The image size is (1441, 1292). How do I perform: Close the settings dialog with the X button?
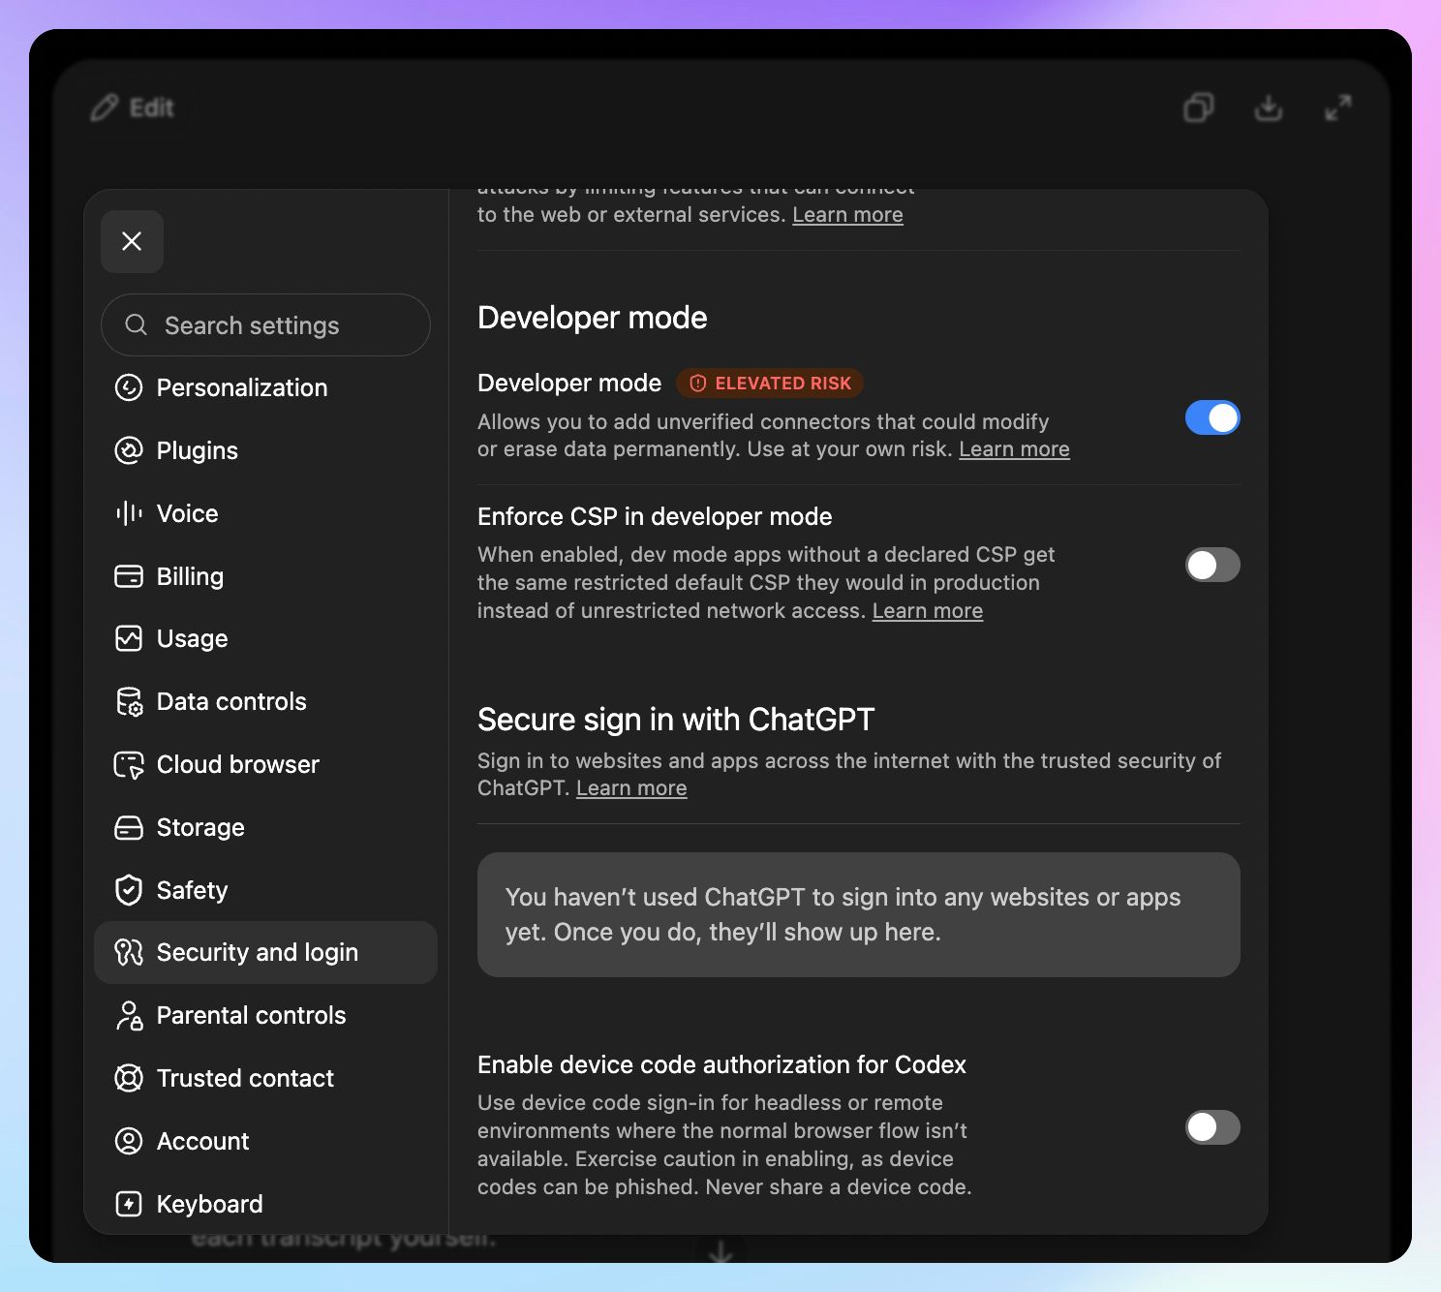pyautogui.click(x=132, y=241)
